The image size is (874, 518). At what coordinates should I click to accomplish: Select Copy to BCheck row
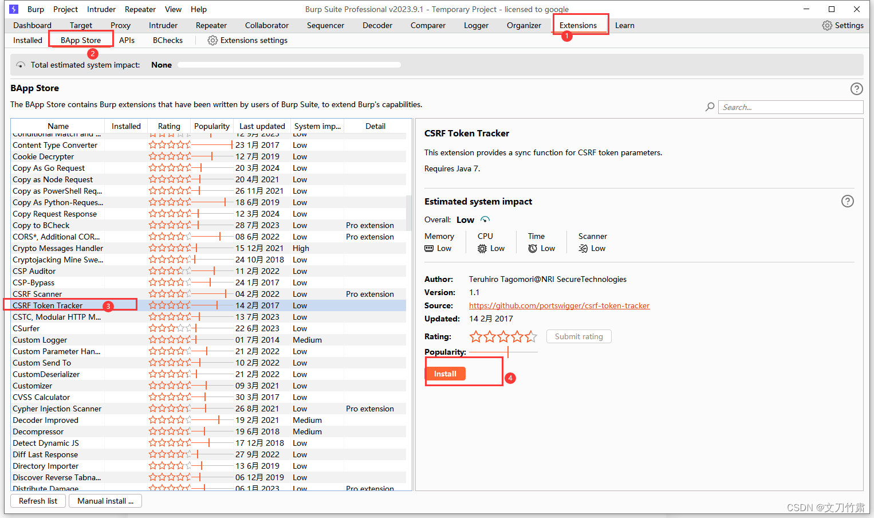pos(208,225)
